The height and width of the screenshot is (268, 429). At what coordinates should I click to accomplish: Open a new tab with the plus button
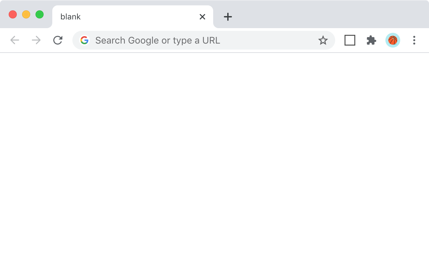(228, 17)
